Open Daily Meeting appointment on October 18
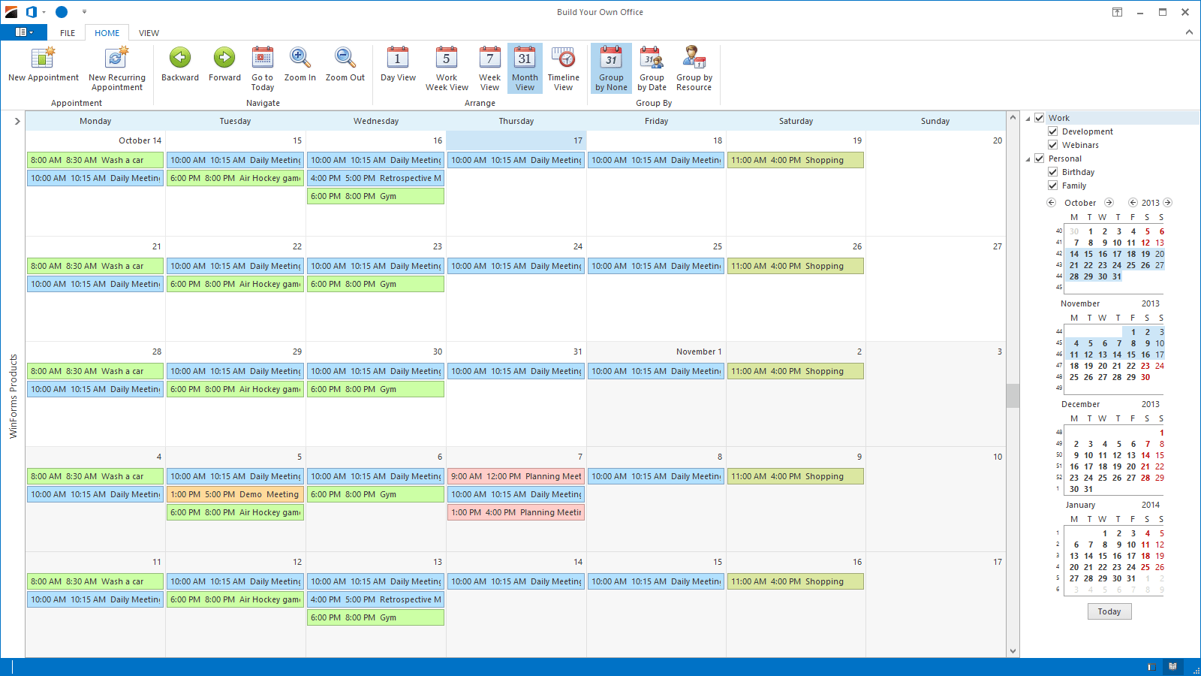 [x=656, y=160]
